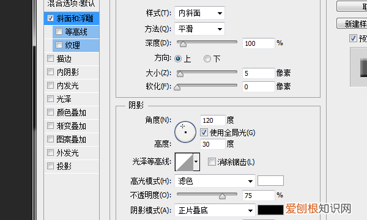
Task: Toggle the 预览 preview checkbox
Action: (x=353, y=38)
